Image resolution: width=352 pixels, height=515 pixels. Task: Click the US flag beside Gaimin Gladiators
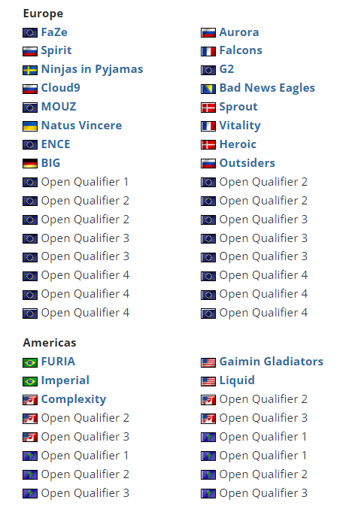pos(208,362)
